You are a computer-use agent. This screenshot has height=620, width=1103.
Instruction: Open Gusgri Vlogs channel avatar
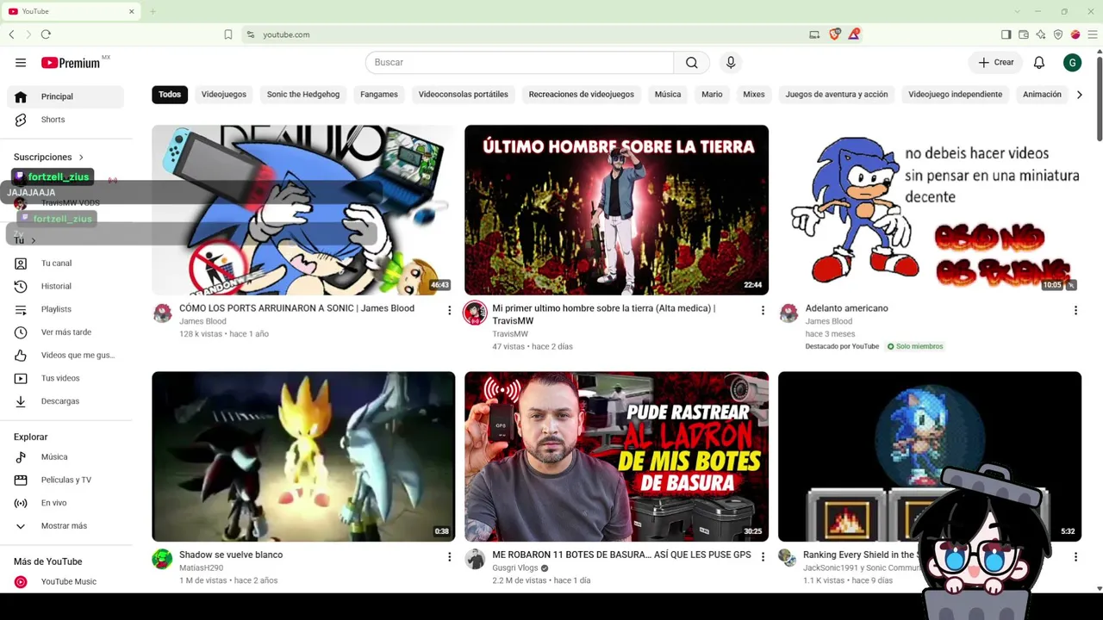[475, 560]
